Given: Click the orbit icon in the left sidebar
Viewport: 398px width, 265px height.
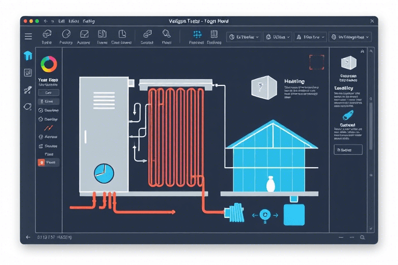Looking at the screenshot, I should tap(28, 107).
